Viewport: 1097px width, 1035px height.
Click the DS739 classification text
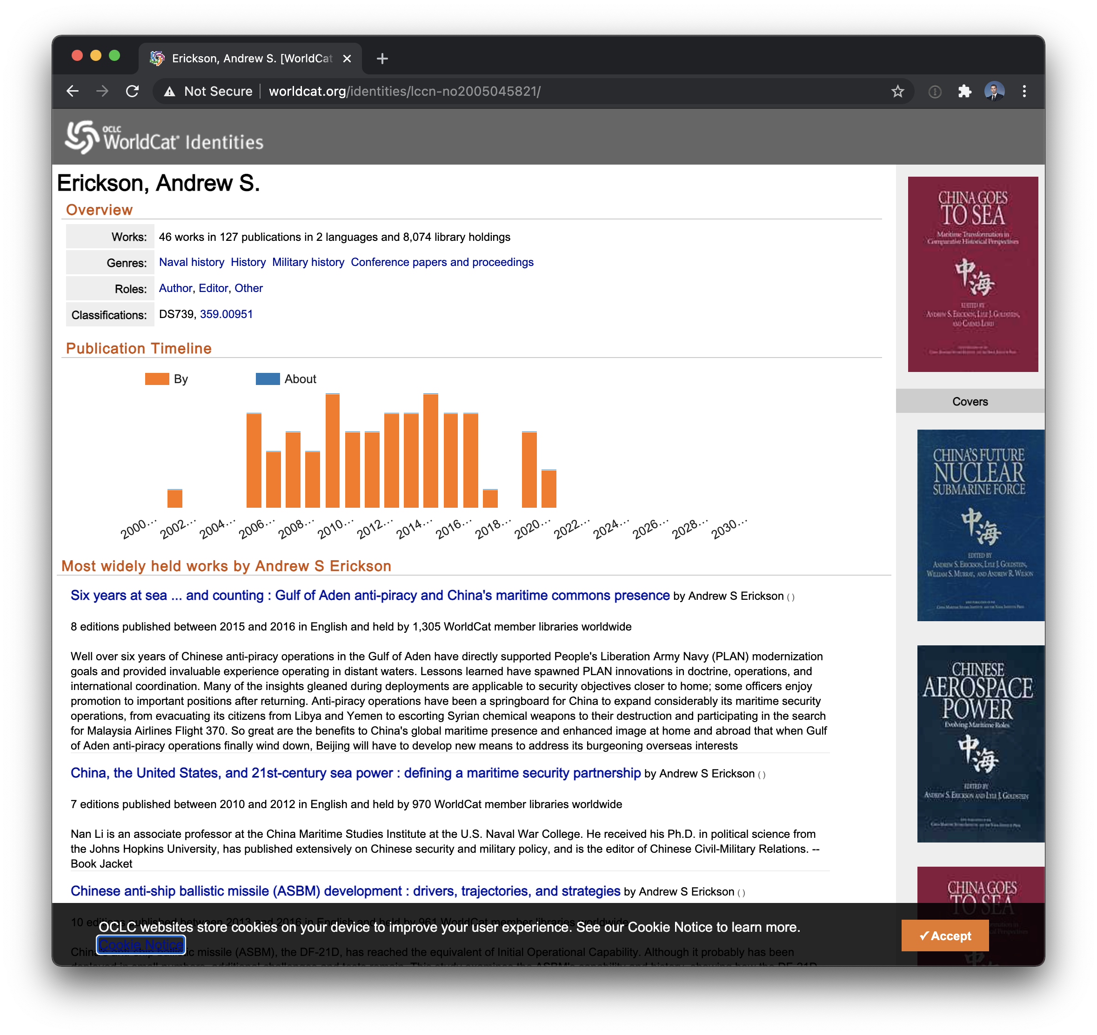(x=176, y=314)
